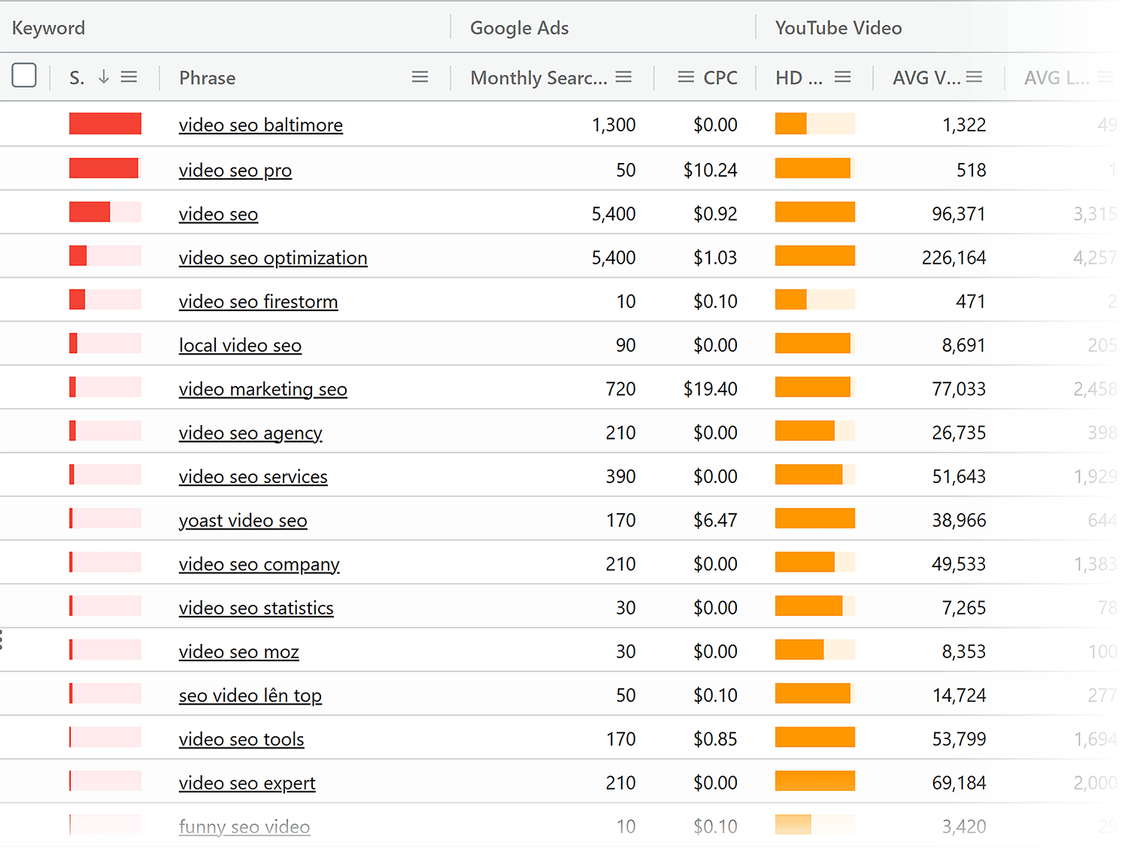Image resolution: width=1128 pixels, height=867 pixels.
Task: Open the 'video marketing seo' keyword link
Action: [x=263, y=389]
